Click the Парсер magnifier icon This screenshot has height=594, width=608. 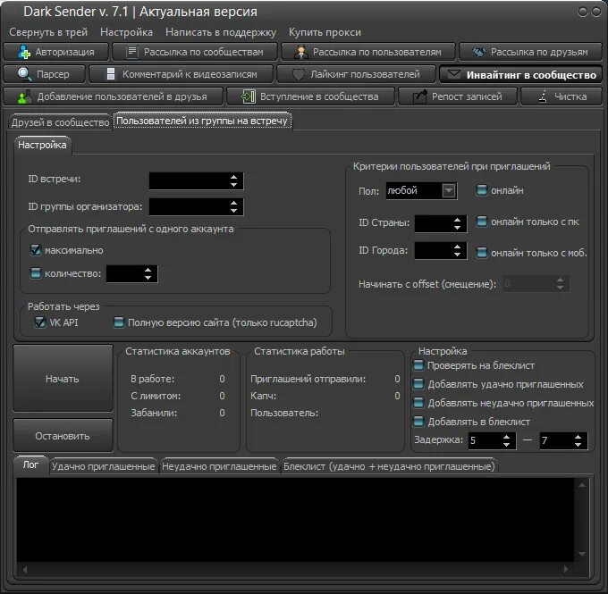point(25,74)
